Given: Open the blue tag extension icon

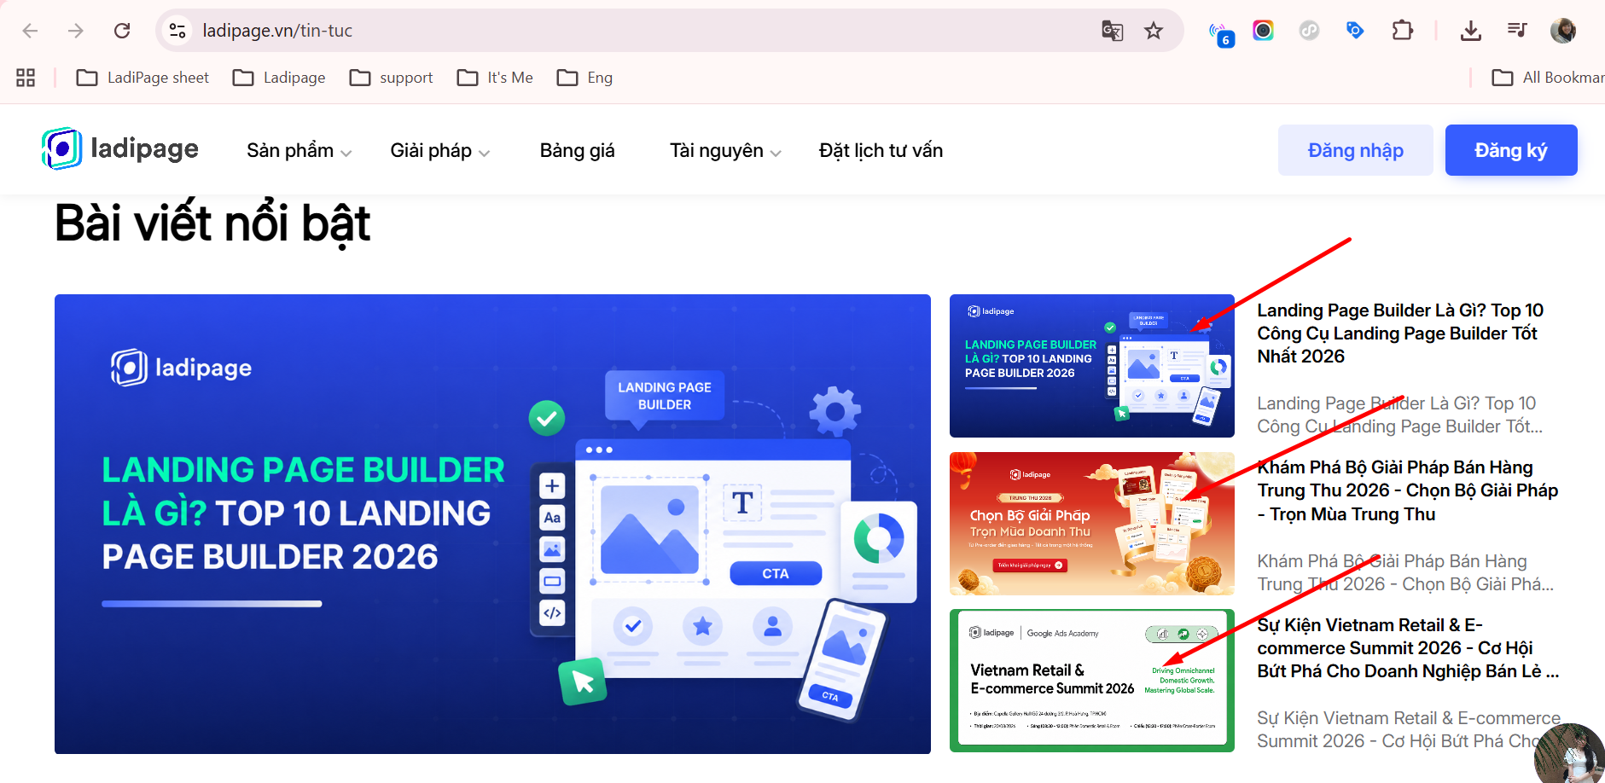Looking at the screenshot, I should coord(1355,31).
